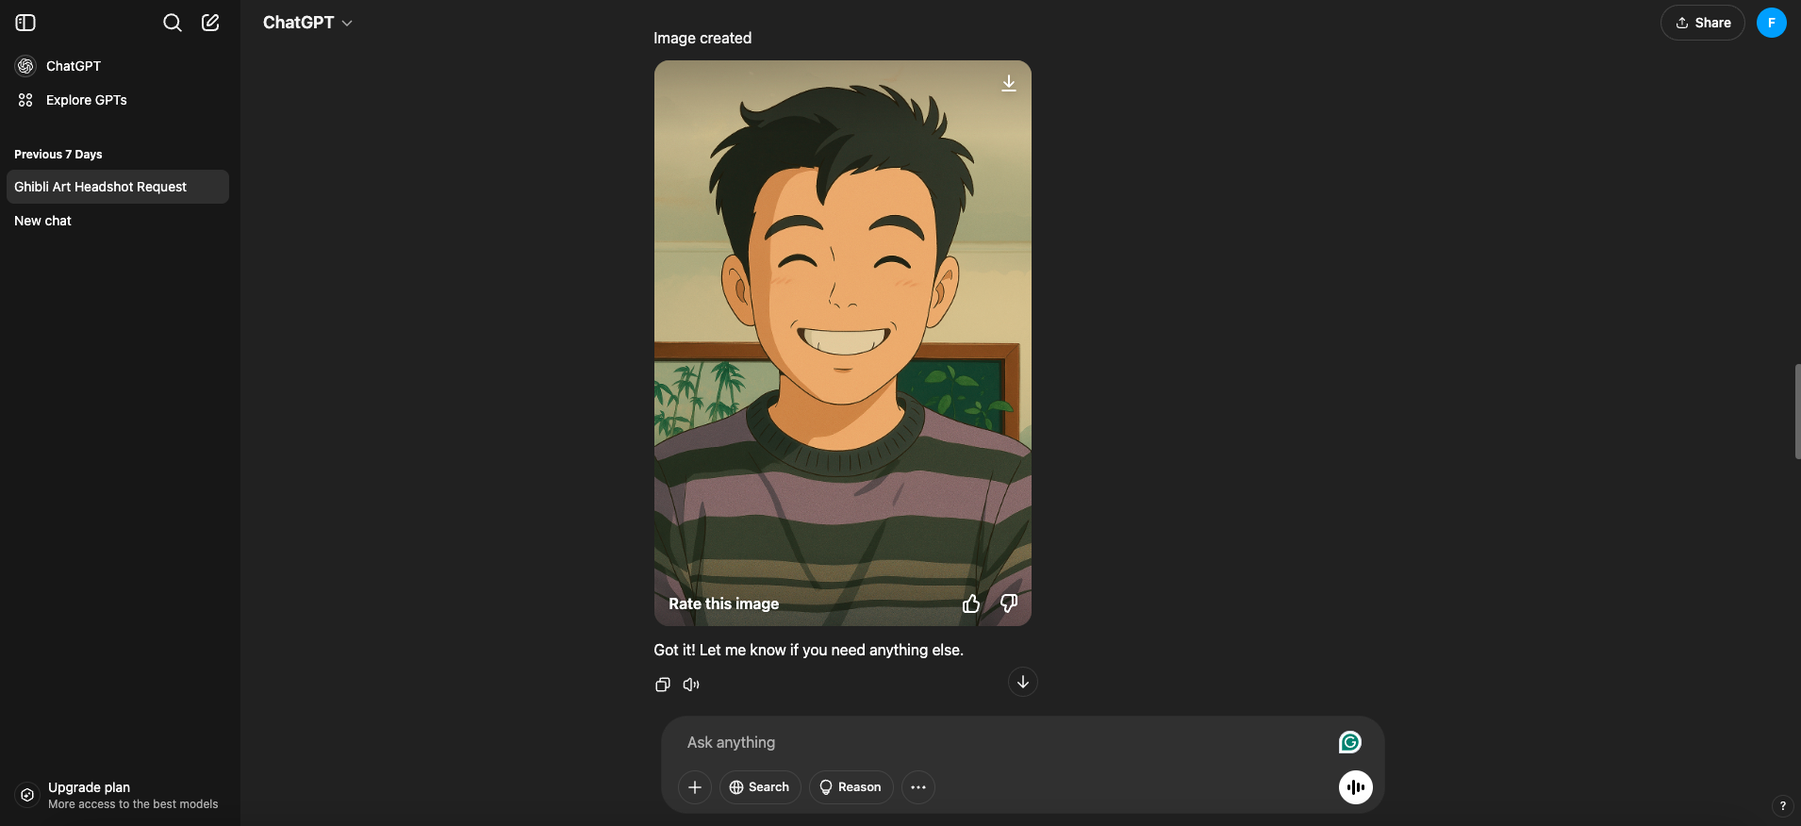This screenshot has height=826, width=1801.
Task: Download the generated image
Action: 1008,83
